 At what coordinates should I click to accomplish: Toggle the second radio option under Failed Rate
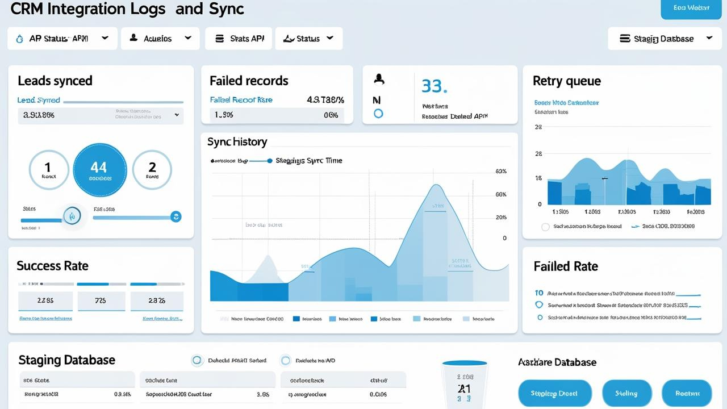click(x=540, y=305)
